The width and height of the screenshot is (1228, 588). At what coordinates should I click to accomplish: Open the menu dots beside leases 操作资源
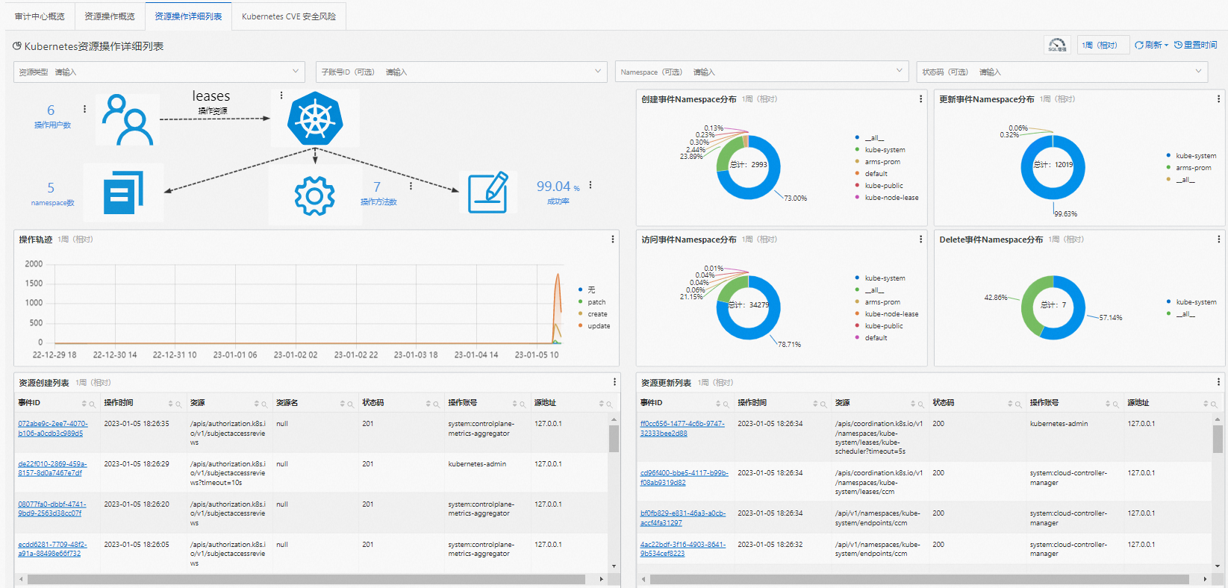pyautogui.click(x=281, y=96)
